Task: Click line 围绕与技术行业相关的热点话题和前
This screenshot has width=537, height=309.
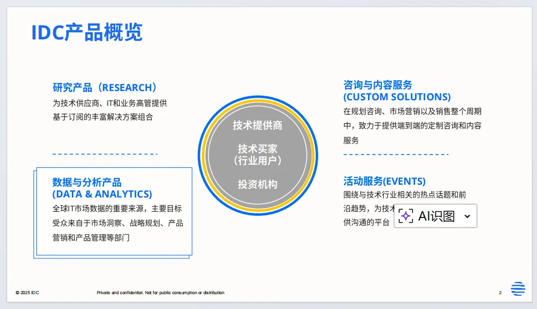Action: [405, 195]
